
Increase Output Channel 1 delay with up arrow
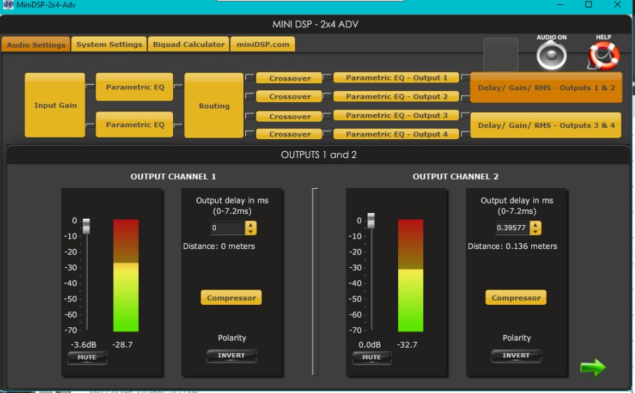pos(251,225)
